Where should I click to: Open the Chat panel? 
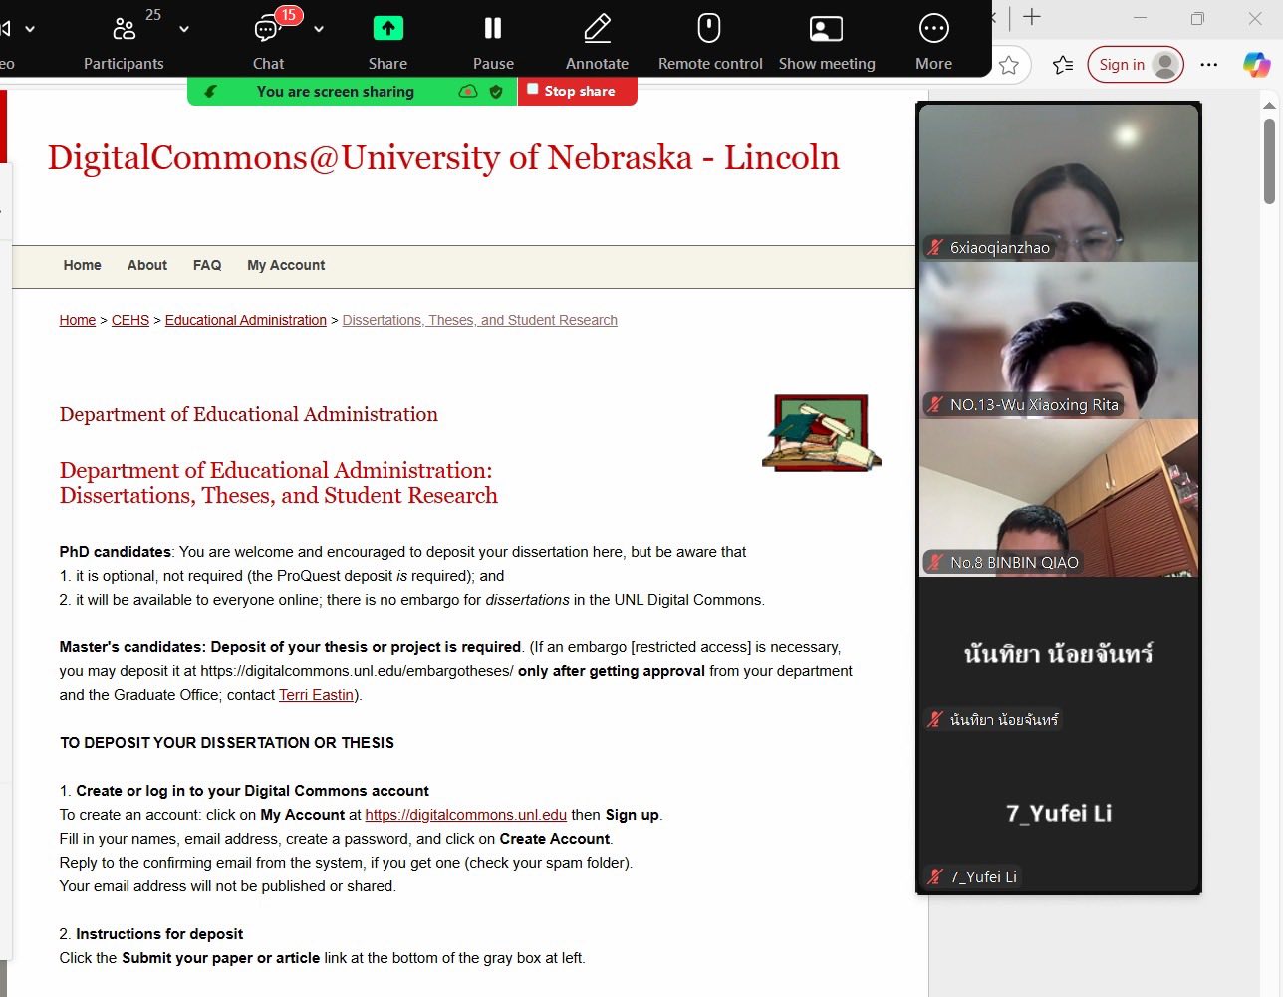(x=268, y=40)
